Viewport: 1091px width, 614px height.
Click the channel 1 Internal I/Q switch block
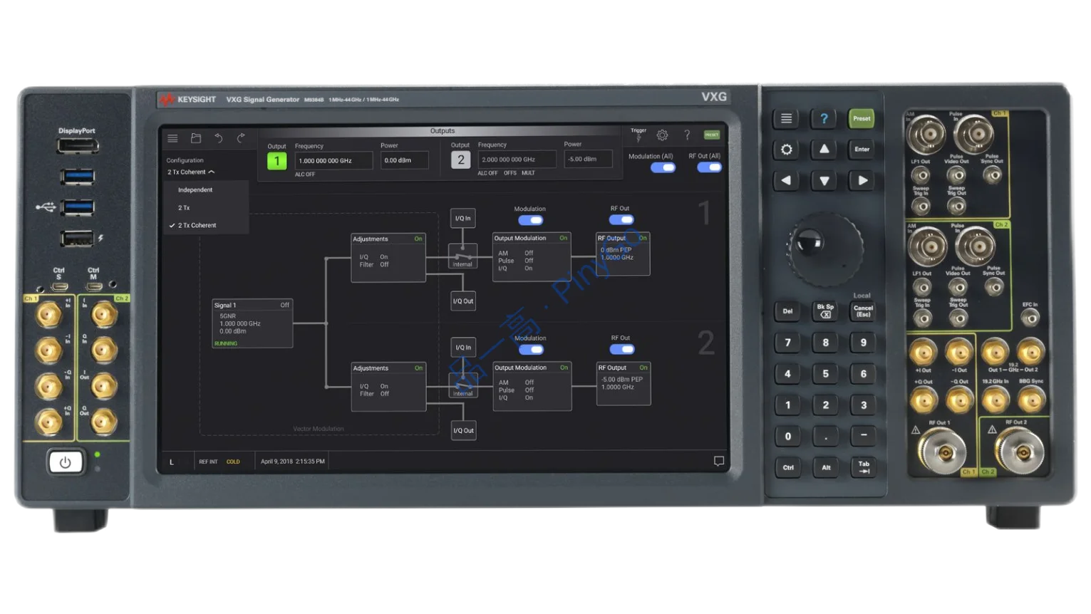462,256
